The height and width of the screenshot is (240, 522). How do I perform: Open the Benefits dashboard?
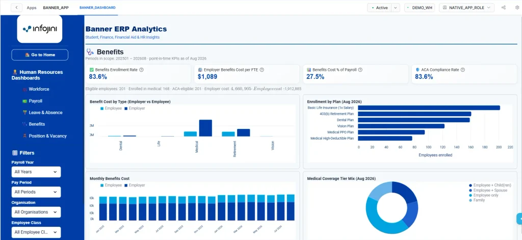37,124
